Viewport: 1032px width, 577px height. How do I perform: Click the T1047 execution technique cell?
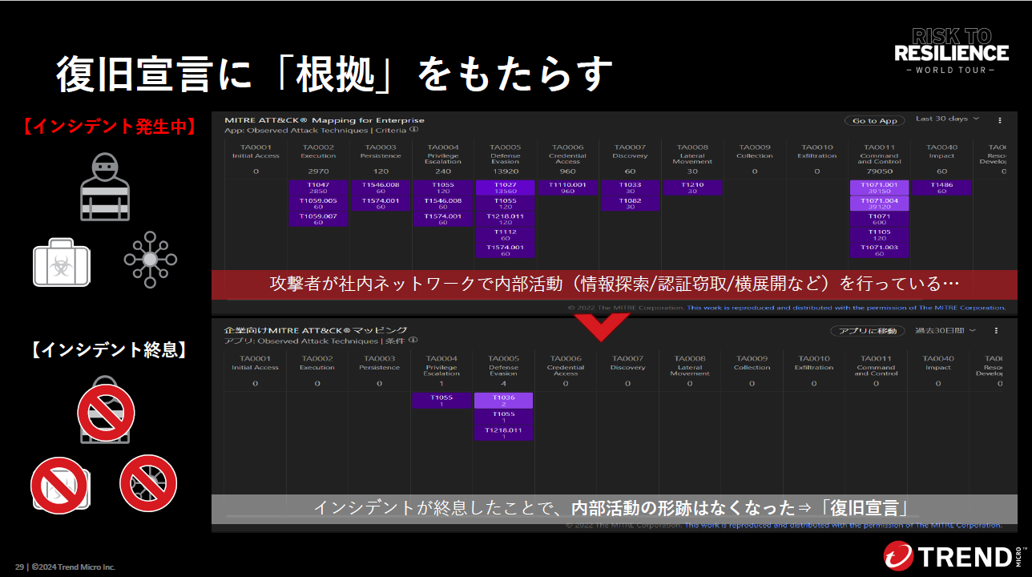point(318,188)
